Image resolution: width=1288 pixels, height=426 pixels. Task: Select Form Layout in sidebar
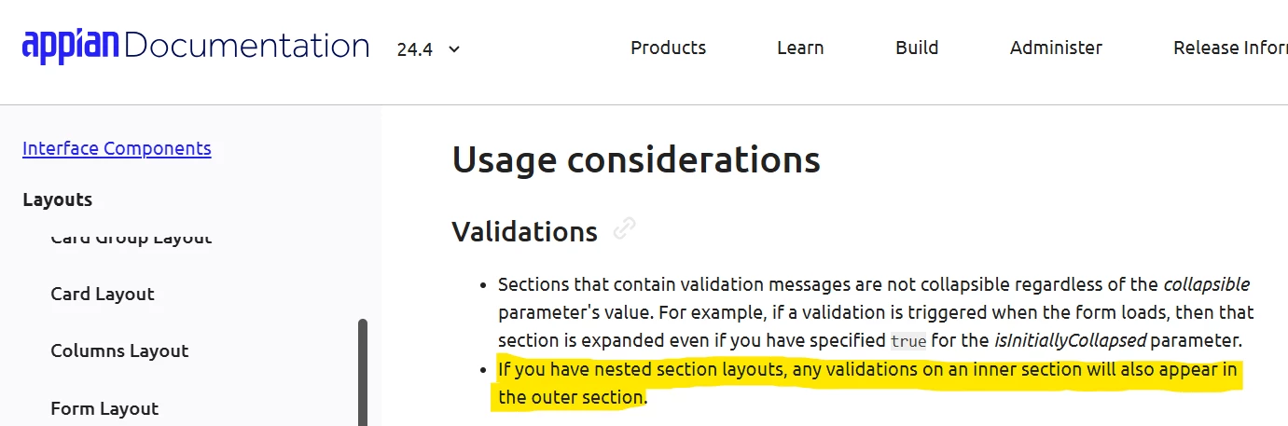(x=104, y=408)
